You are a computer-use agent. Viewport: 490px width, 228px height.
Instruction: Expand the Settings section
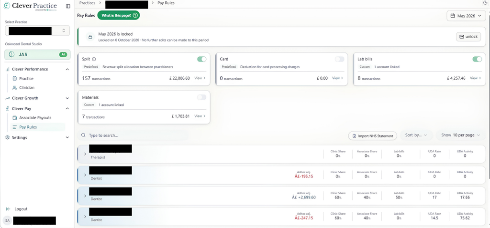tap(67, 137)
